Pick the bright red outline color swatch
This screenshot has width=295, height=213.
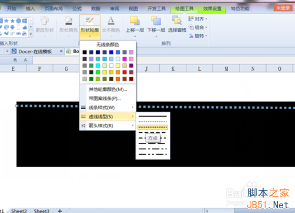click(x=124, y=72)
